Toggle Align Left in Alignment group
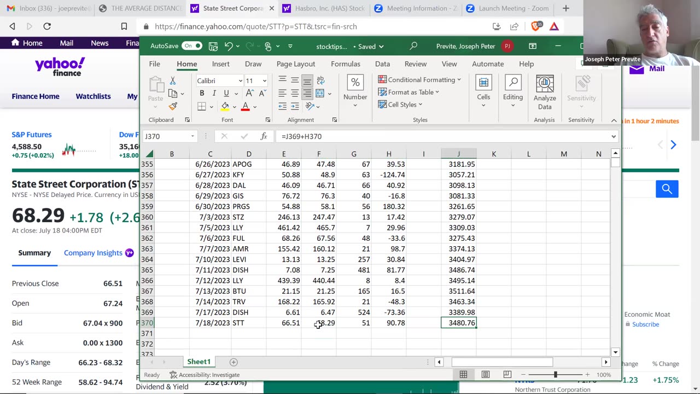The width and height of the screenshot is (700, 394). tap(282, 93)
